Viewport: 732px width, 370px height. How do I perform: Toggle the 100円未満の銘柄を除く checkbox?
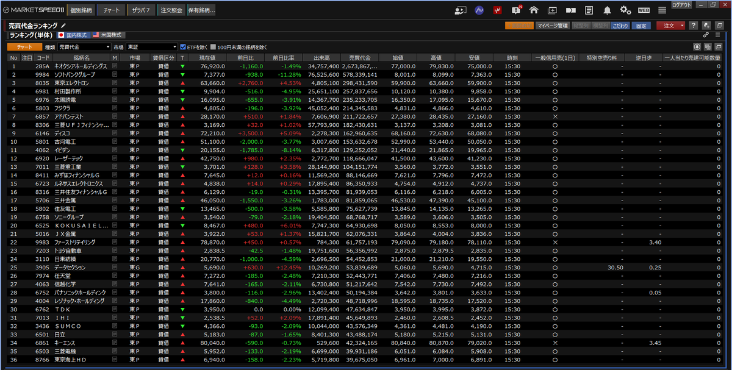[x=213, y=47]
